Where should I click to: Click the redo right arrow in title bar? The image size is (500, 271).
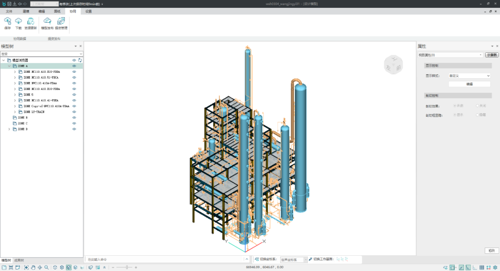[25, 4]
